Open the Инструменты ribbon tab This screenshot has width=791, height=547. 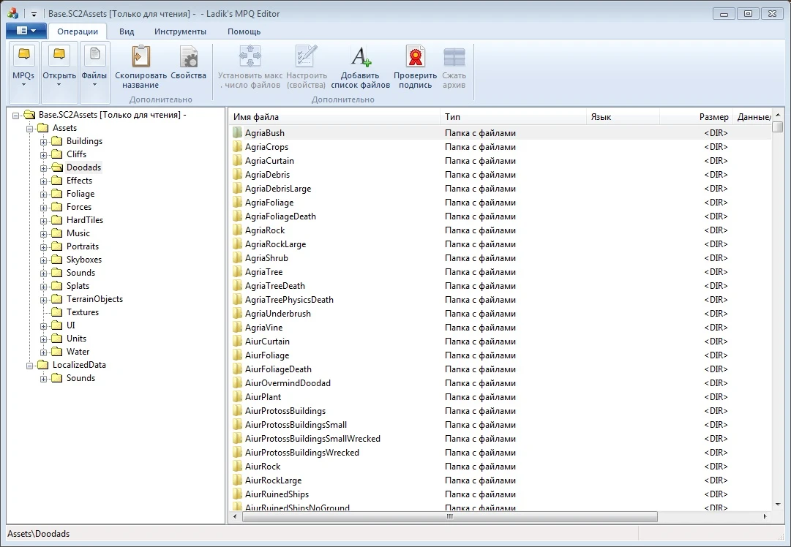[180, 31]
